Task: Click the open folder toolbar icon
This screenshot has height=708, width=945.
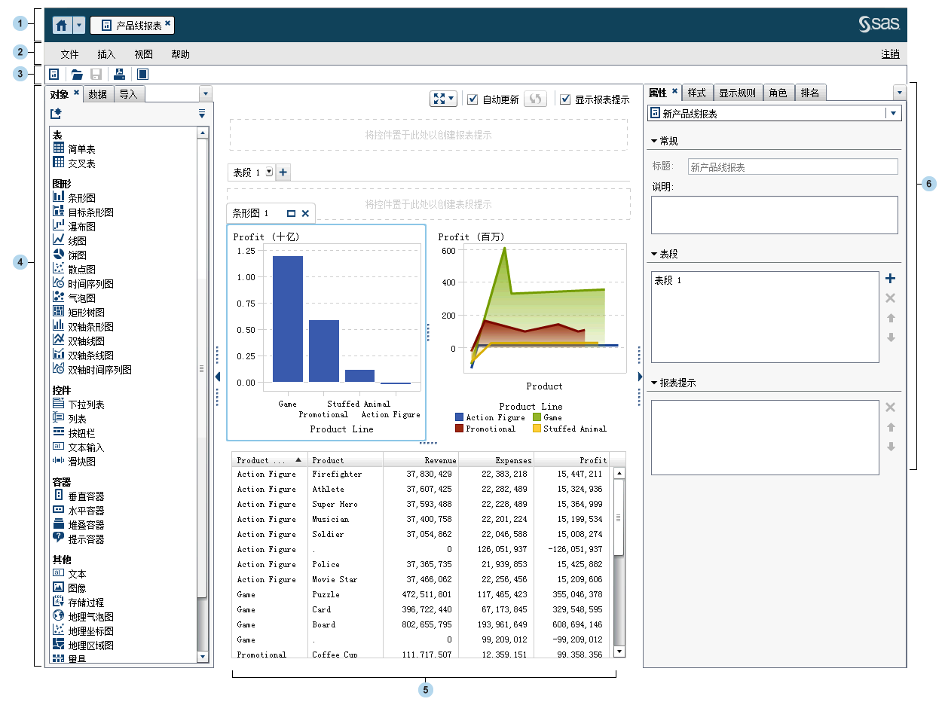Action: [76, 75]
